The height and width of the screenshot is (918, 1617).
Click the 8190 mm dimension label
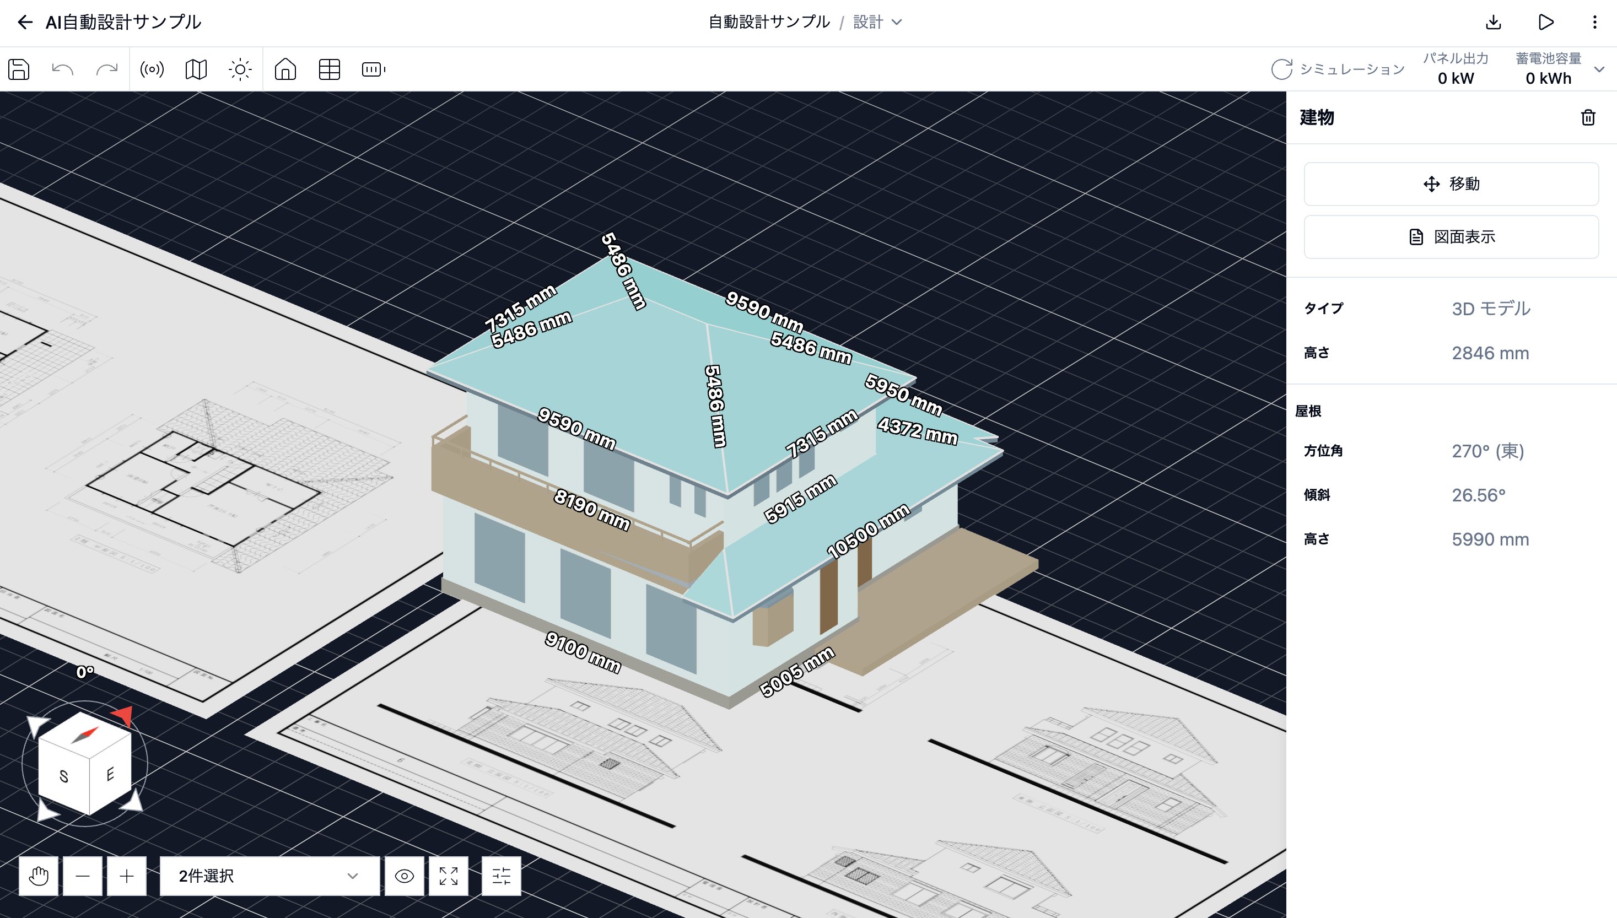(592, 510)
